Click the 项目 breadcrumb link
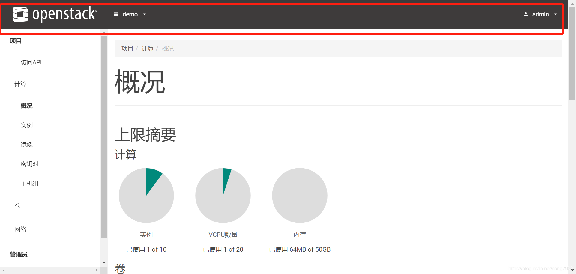The height and width of the screenshot is (274, 576). [x=127, y=48]
